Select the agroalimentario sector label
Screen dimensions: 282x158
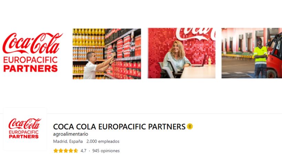tap(71, 134)
